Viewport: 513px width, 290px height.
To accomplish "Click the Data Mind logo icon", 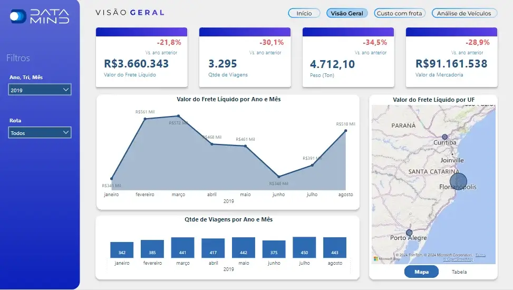I will (x=17, y=16).
